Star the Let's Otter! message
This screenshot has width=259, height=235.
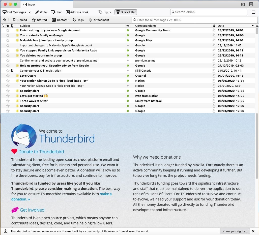tap(8, 76)
